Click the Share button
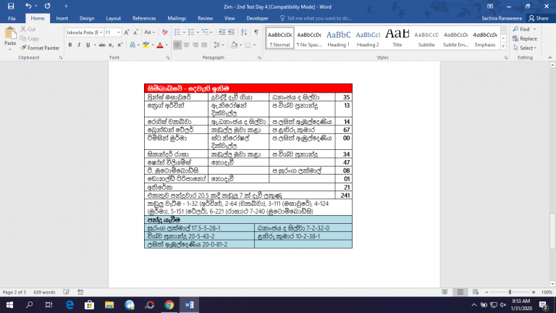The height and width of the screenshot is (313, 556). point(538,17)
